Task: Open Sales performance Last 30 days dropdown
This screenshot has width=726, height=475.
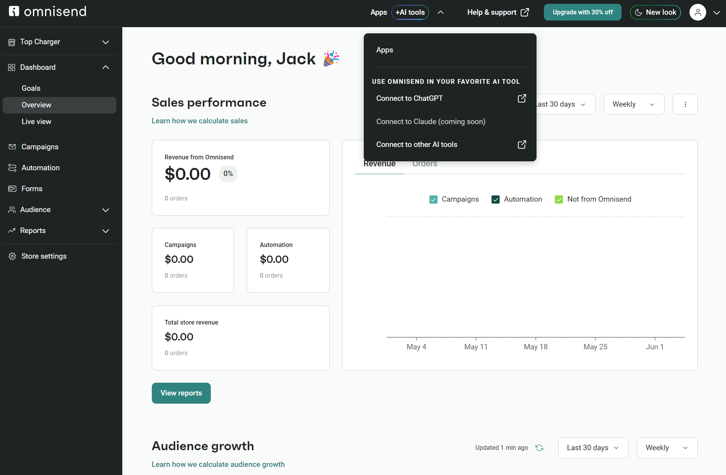Action: (x=565, y=104)
